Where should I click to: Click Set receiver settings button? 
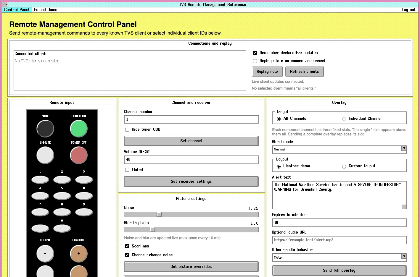[191, 182]
